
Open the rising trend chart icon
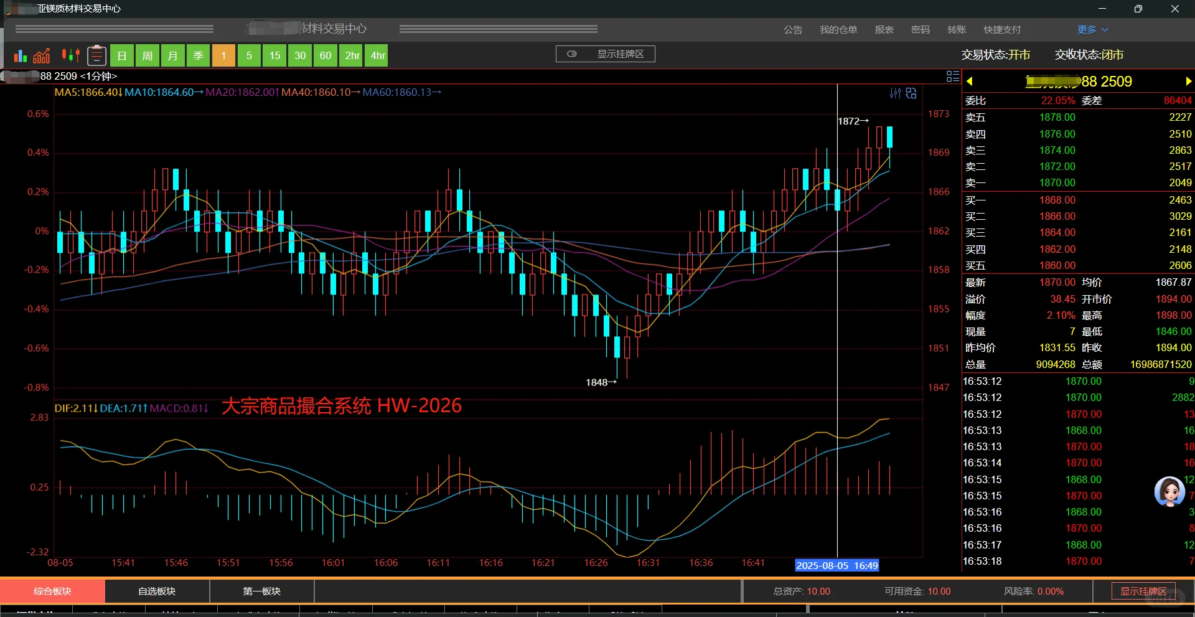pyautogui.click(x=42, y=55)
